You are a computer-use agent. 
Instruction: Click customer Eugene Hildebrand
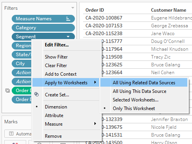[x=171, y=18]
